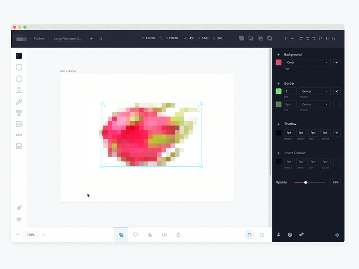Switch to the hand pan tool
Image resolution: width=359 pixels, height=269 pixels.
[x=150, y=234]
